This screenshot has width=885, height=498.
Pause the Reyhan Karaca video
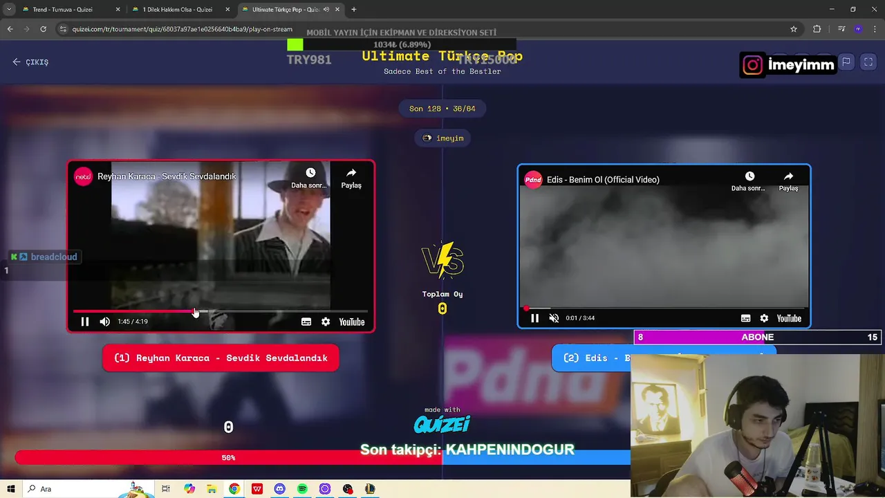(85, 322)
